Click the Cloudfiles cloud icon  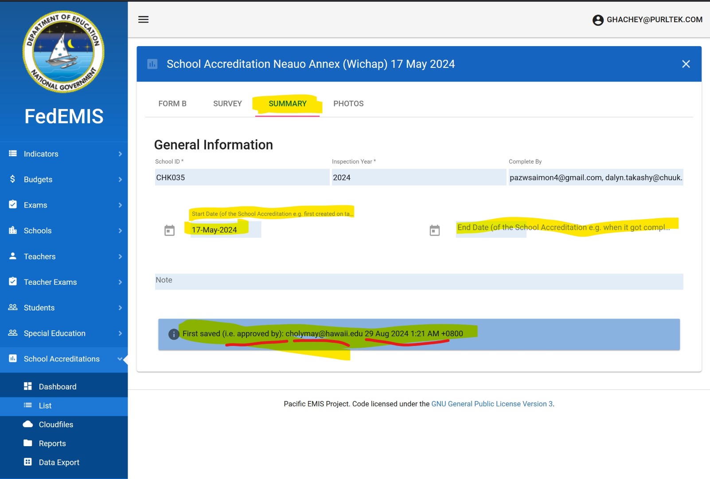(28, 424)
